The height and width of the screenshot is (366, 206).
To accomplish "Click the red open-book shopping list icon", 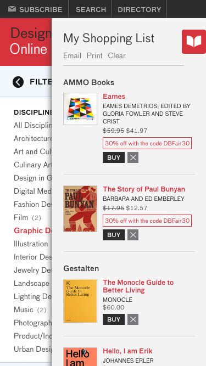I will pos(194,42).
